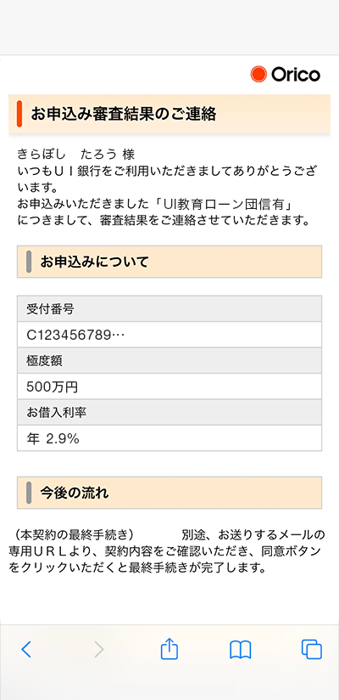
Task: Click the receipt number C123456789 value
Action: [x=169, y=335]
